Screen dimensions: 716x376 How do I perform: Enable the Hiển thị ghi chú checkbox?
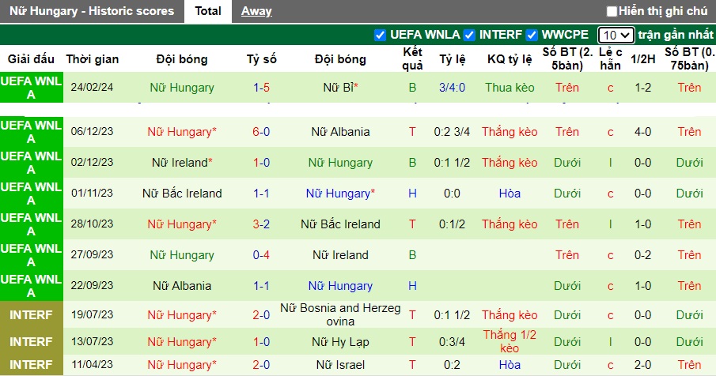(612, 11)
